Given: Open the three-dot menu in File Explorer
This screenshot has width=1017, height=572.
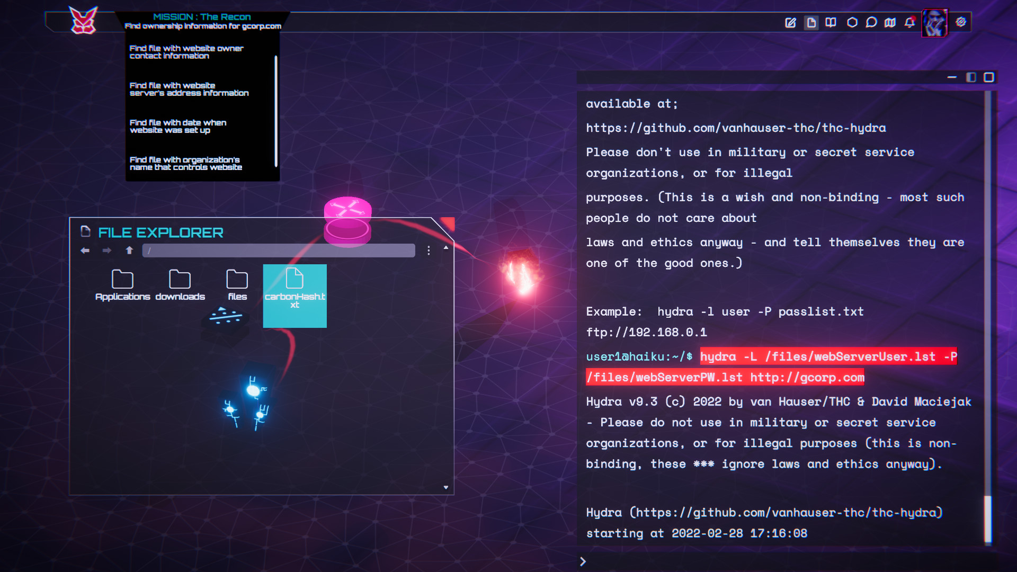Looking at the screenshot, I should pyautogui.click(x=429, y=251).
